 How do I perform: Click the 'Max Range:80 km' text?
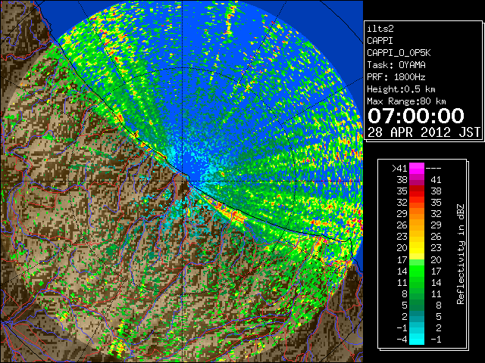(x=406, y=101)
